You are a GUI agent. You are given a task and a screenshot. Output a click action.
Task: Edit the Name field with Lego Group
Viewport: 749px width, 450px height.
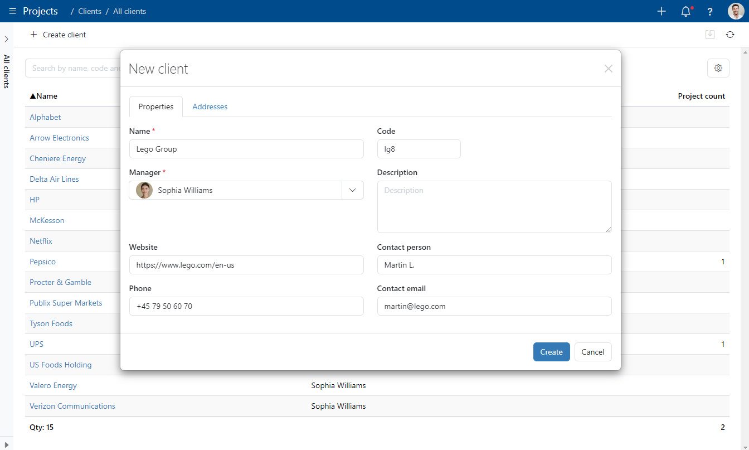tap(246, 149)
